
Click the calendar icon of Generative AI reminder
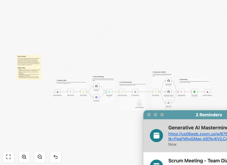156,136
